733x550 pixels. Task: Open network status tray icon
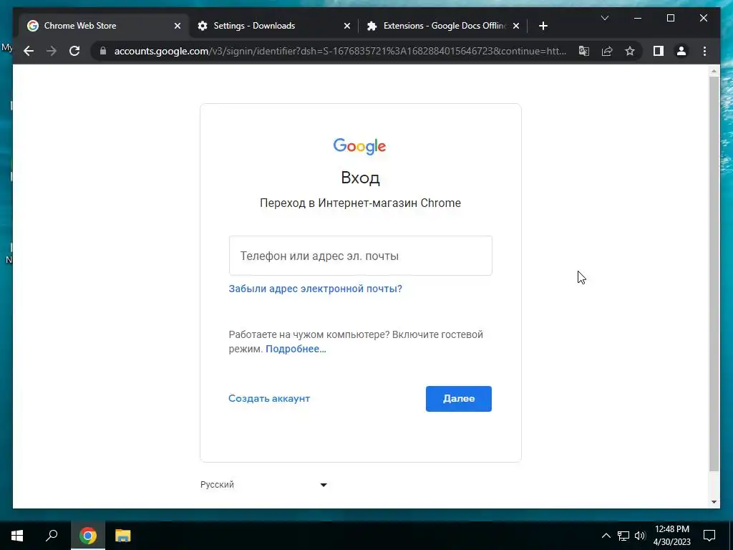pyautogui.click(x=623, y=536)
